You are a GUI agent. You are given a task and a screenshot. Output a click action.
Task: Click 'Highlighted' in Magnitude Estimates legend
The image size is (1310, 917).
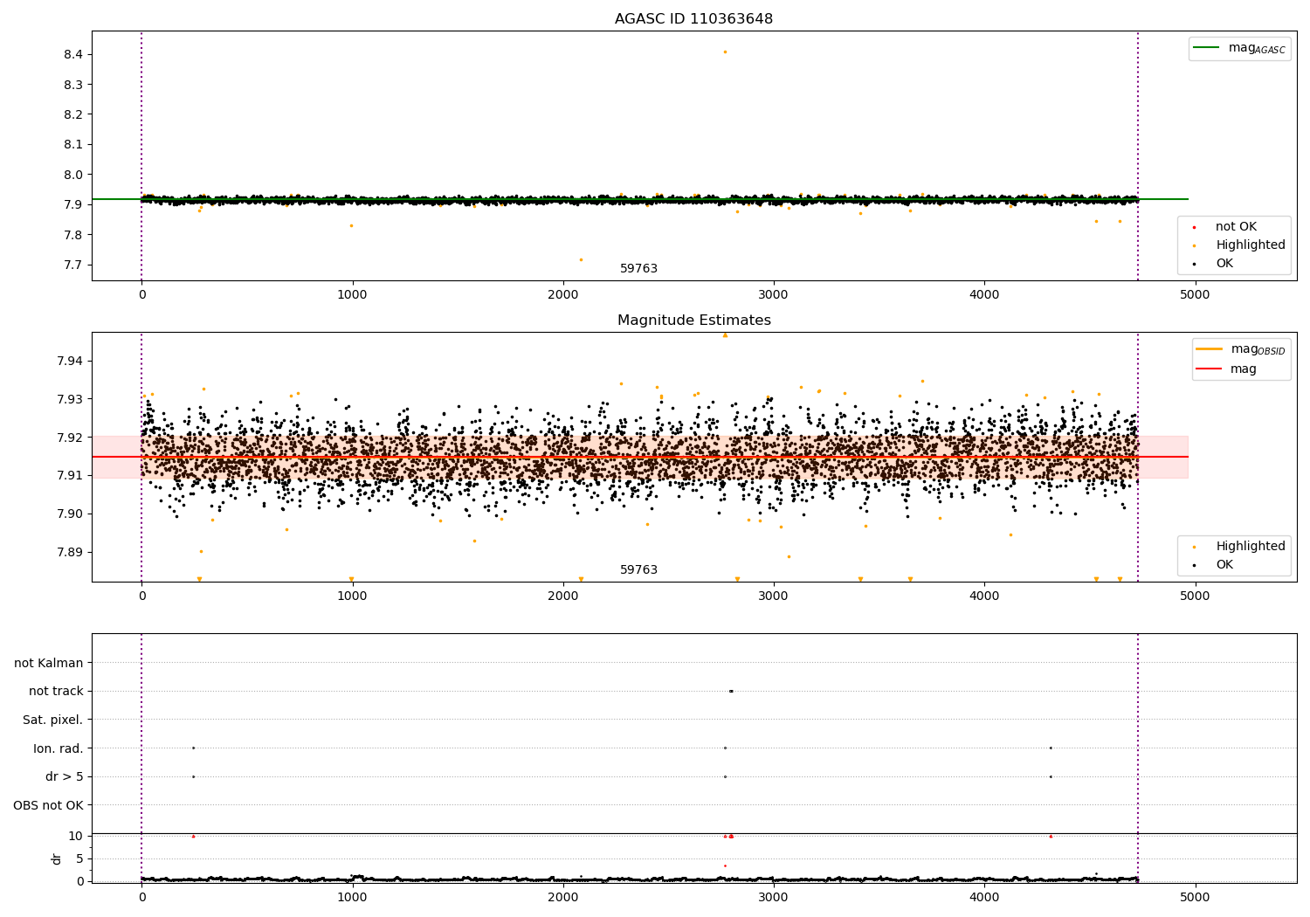[x=1250, y=547]
